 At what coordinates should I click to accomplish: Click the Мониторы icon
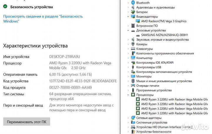(133, 76)
